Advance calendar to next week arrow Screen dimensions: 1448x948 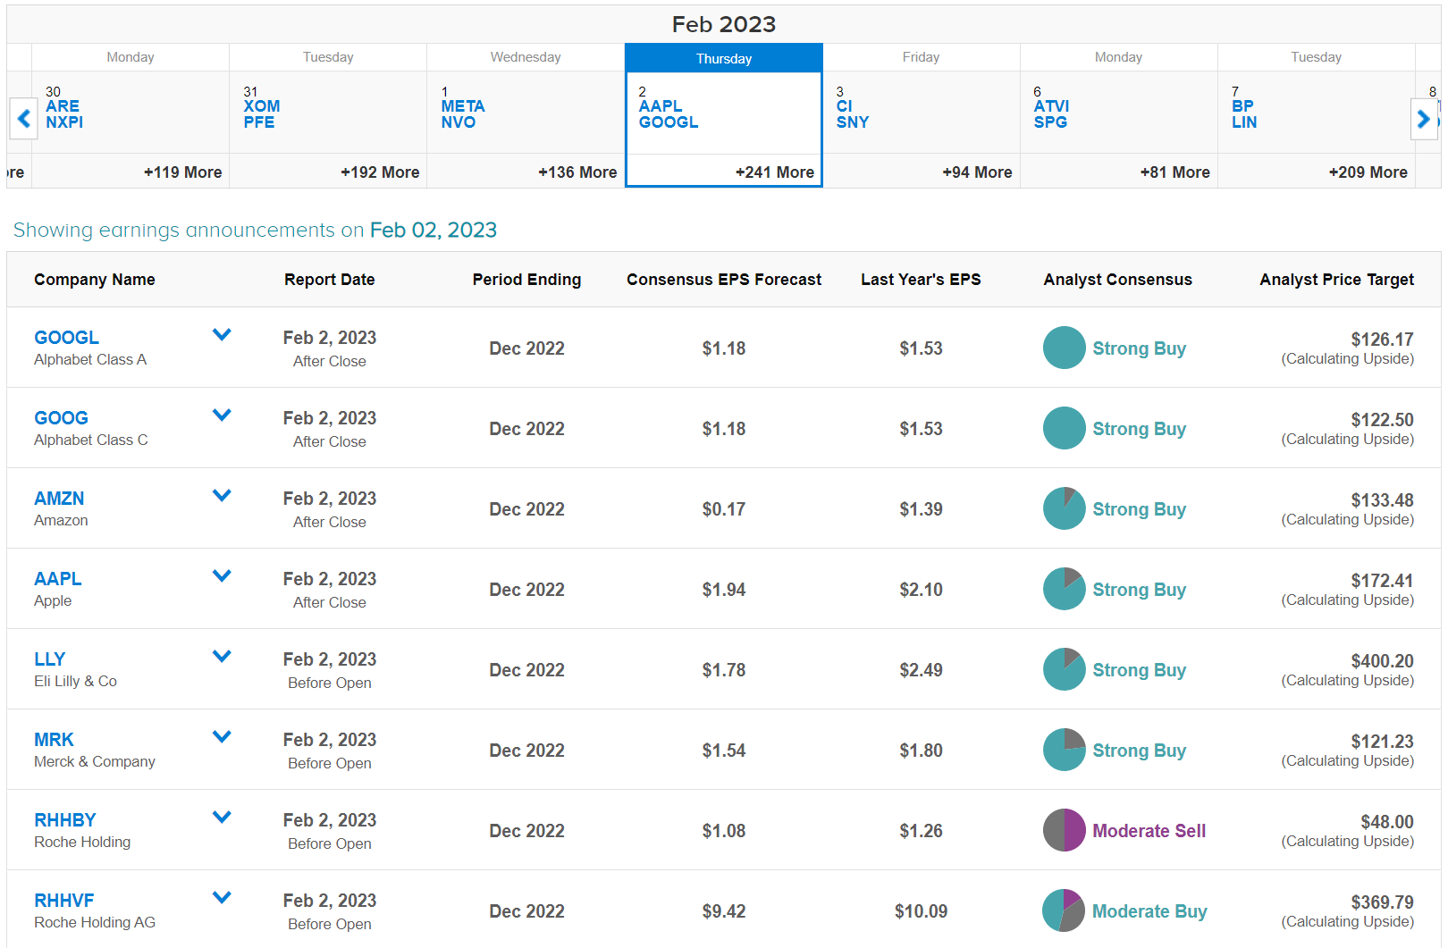(x=1423, y=118)
